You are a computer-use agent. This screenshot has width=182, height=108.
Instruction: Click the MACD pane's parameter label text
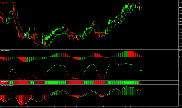pyautogui.click(x=8, y=85)
